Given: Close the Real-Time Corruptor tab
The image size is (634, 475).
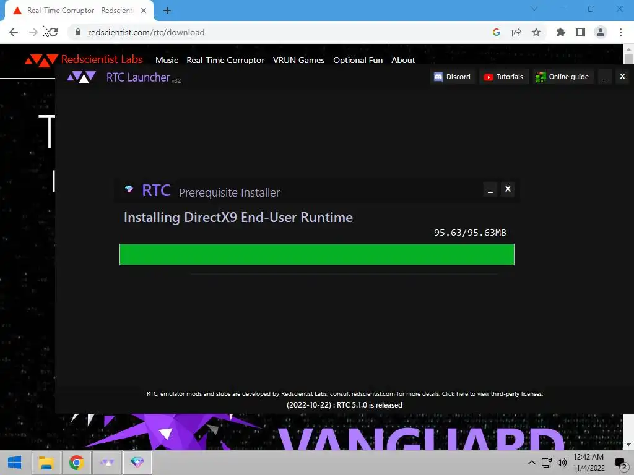Looking at the screenshot, I should [144, 11].
